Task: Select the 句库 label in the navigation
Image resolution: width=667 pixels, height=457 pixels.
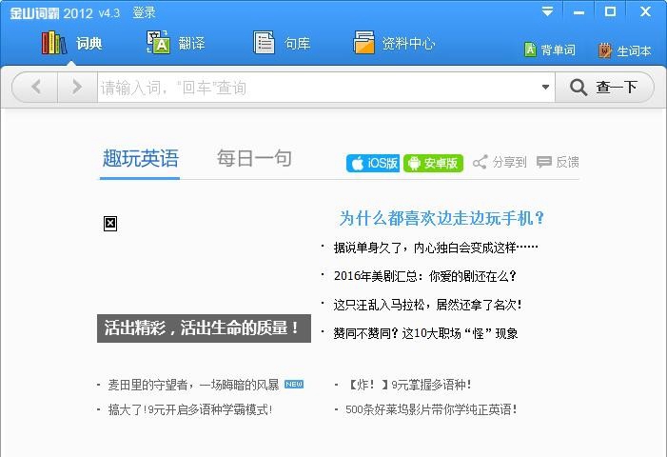Action: click(x=297, y=44)
